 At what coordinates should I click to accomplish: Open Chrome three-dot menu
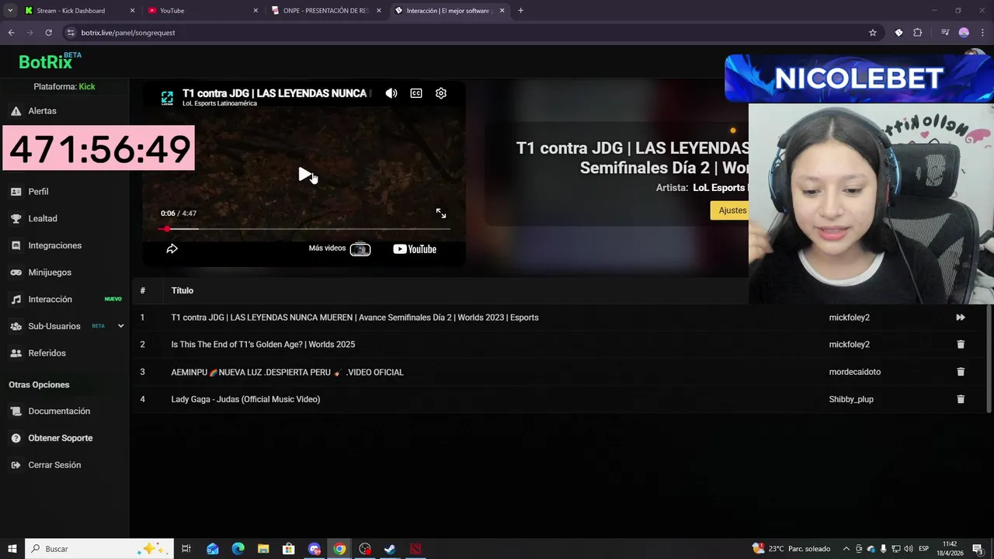(982, 33)
